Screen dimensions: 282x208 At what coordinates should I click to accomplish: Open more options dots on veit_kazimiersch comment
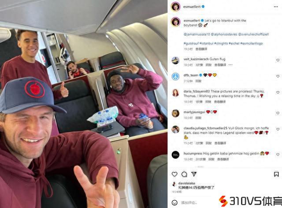[x=230, y=65]
